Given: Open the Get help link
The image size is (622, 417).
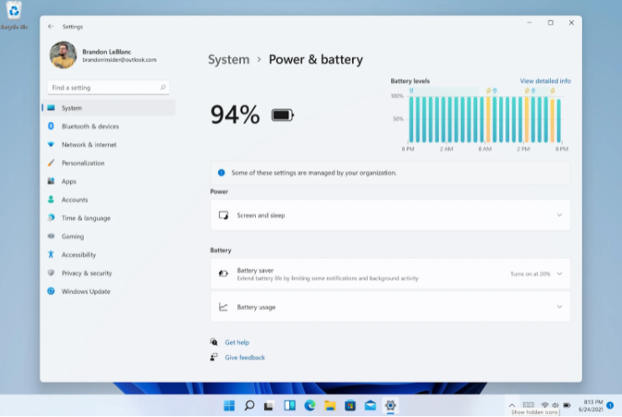Looking at the screenshot, I should click(237, 343).
